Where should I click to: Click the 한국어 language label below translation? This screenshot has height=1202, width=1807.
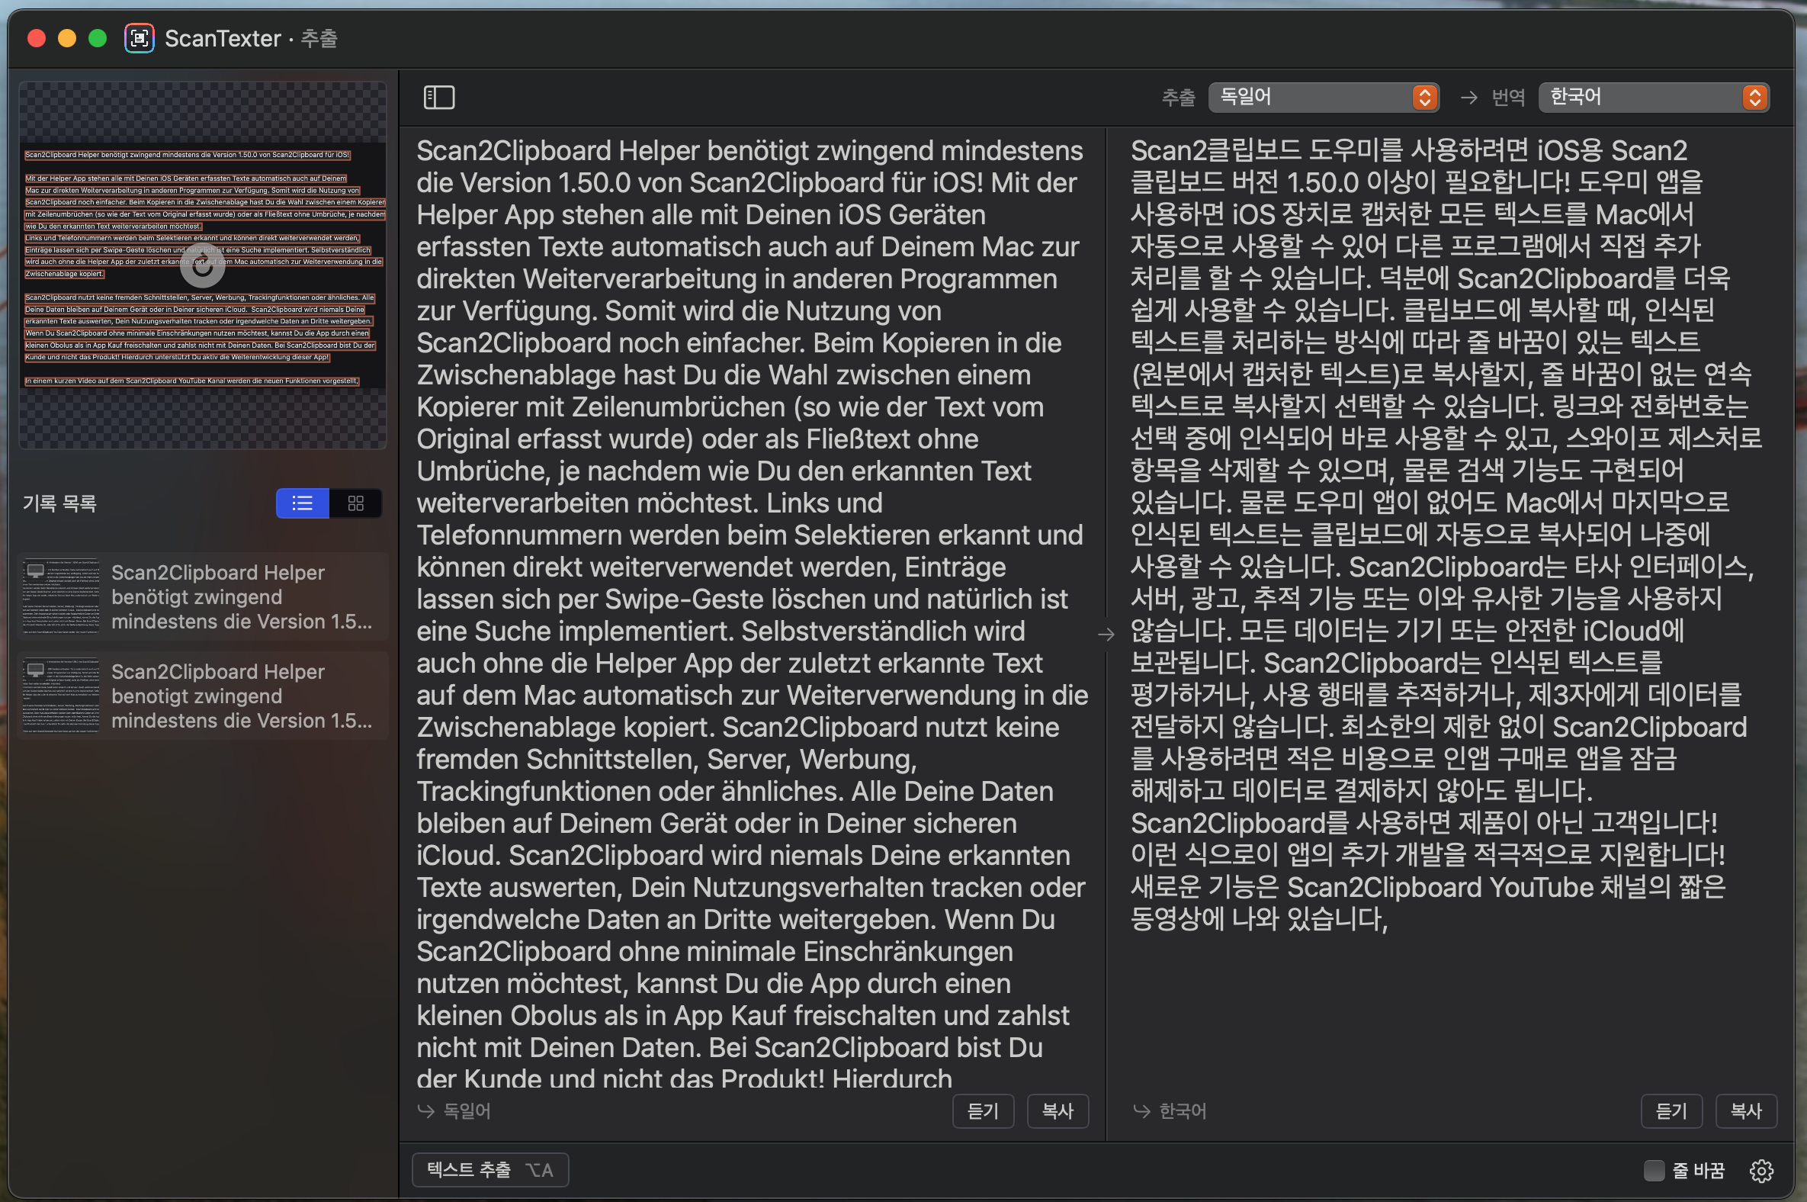coord(1183,1110)
